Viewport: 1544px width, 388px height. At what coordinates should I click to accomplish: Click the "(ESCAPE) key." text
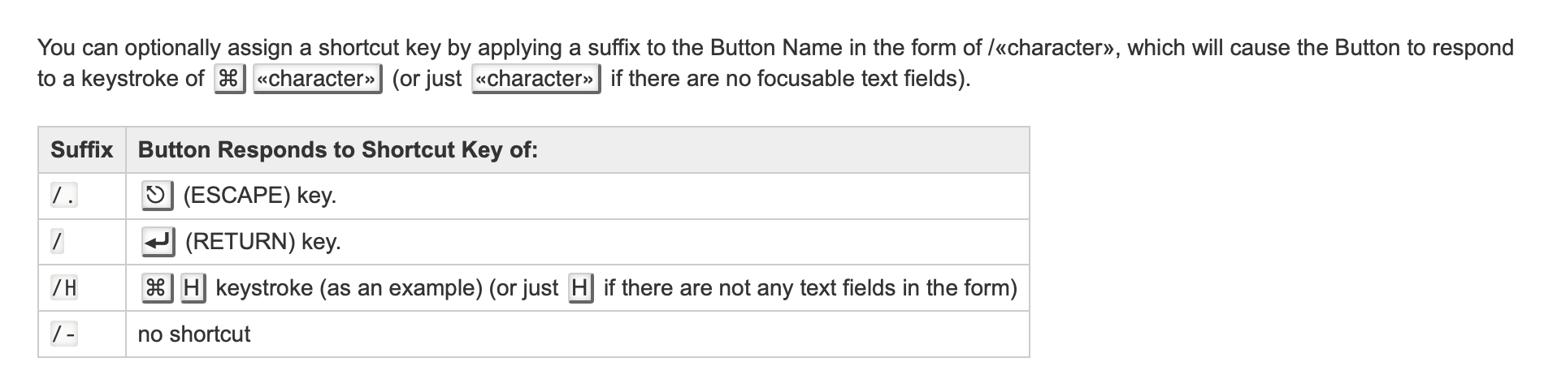[x=260, y=196]
